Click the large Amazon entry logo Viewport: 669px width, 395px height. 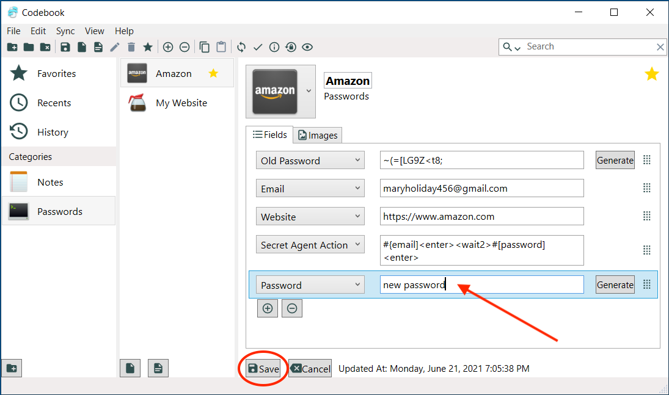coord(275,92)
